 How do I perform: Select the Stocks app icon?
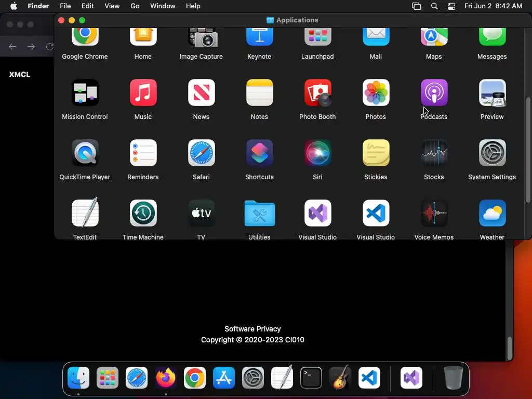(434, 153)
